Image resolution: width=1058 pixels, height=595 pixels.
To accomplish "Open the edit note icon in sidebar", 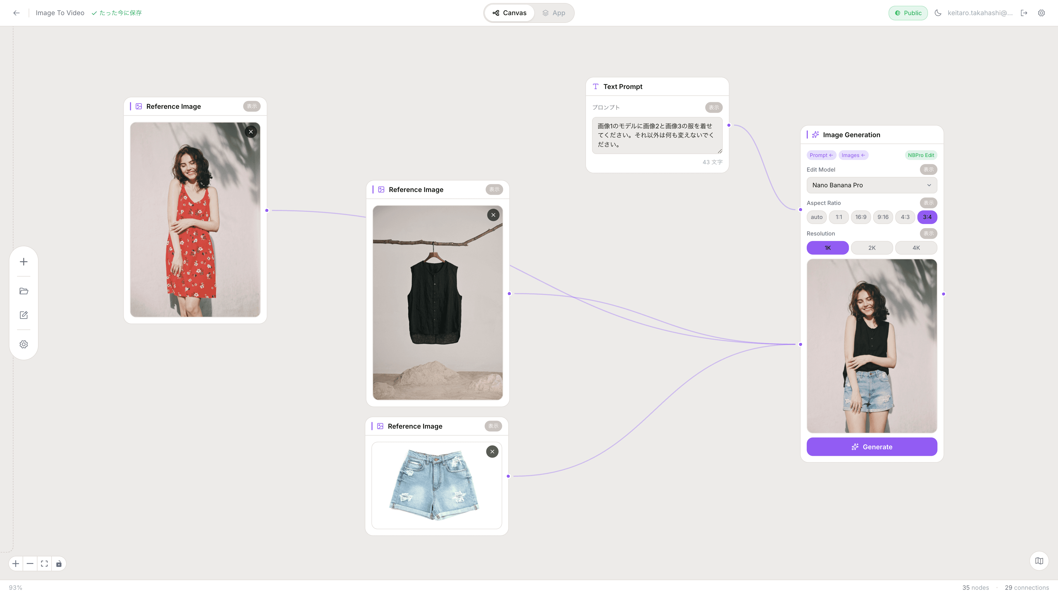I will 24,315.
